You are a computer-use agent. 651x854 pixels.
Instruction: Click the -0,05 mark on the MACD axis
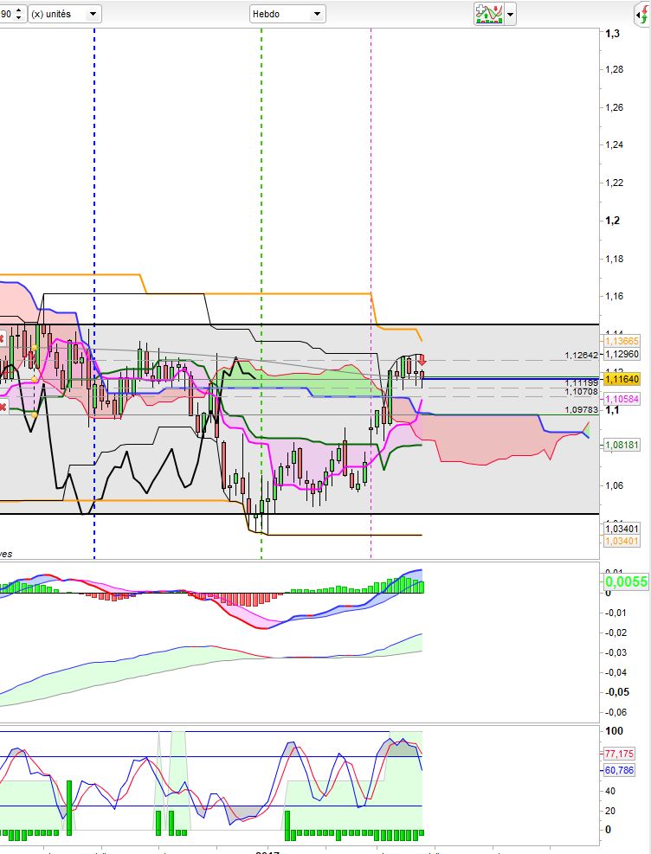click(617, 692)
